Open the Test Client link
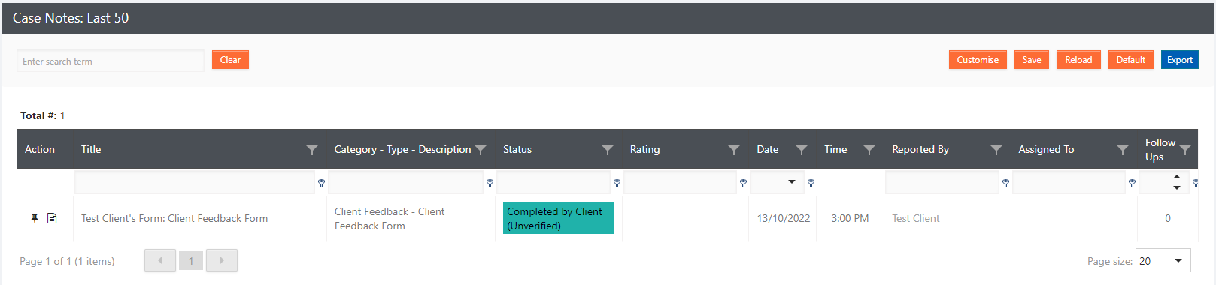This screenshot has height=285, width=1216. click(x=916, y=218)
